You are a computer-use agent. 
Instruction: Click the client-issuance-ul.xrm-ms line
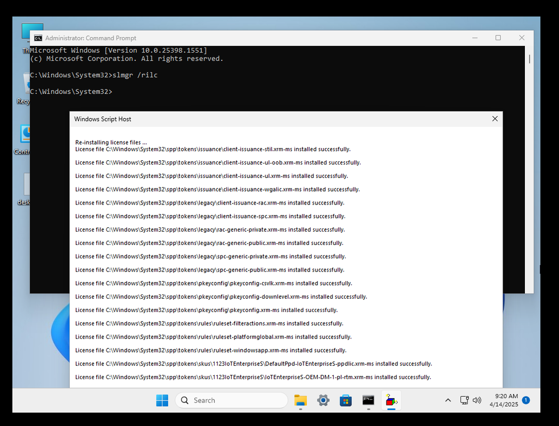tap(211, 176)
